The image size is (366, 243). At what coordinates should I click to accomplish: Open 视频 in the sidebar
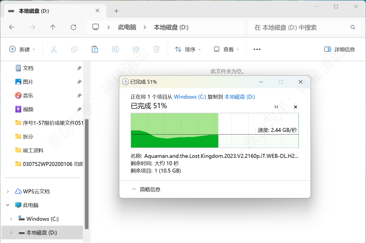(x=25, y=109)
